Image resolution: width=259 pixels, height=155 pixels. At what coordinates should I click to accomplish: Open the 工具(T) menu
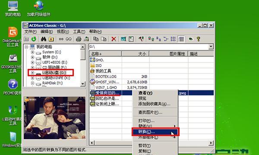79,31
